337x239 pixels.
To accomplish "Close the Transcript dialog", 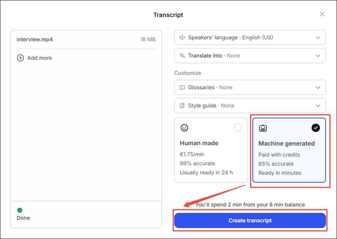I will (x=322, y=14).
